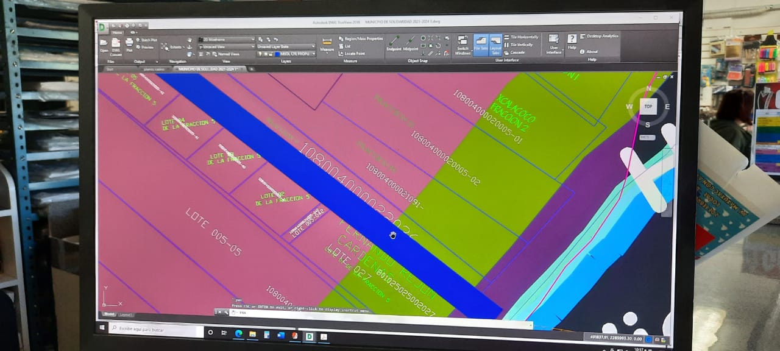
Task: Select the Model tab at bottom left
Action: (109, 314)
